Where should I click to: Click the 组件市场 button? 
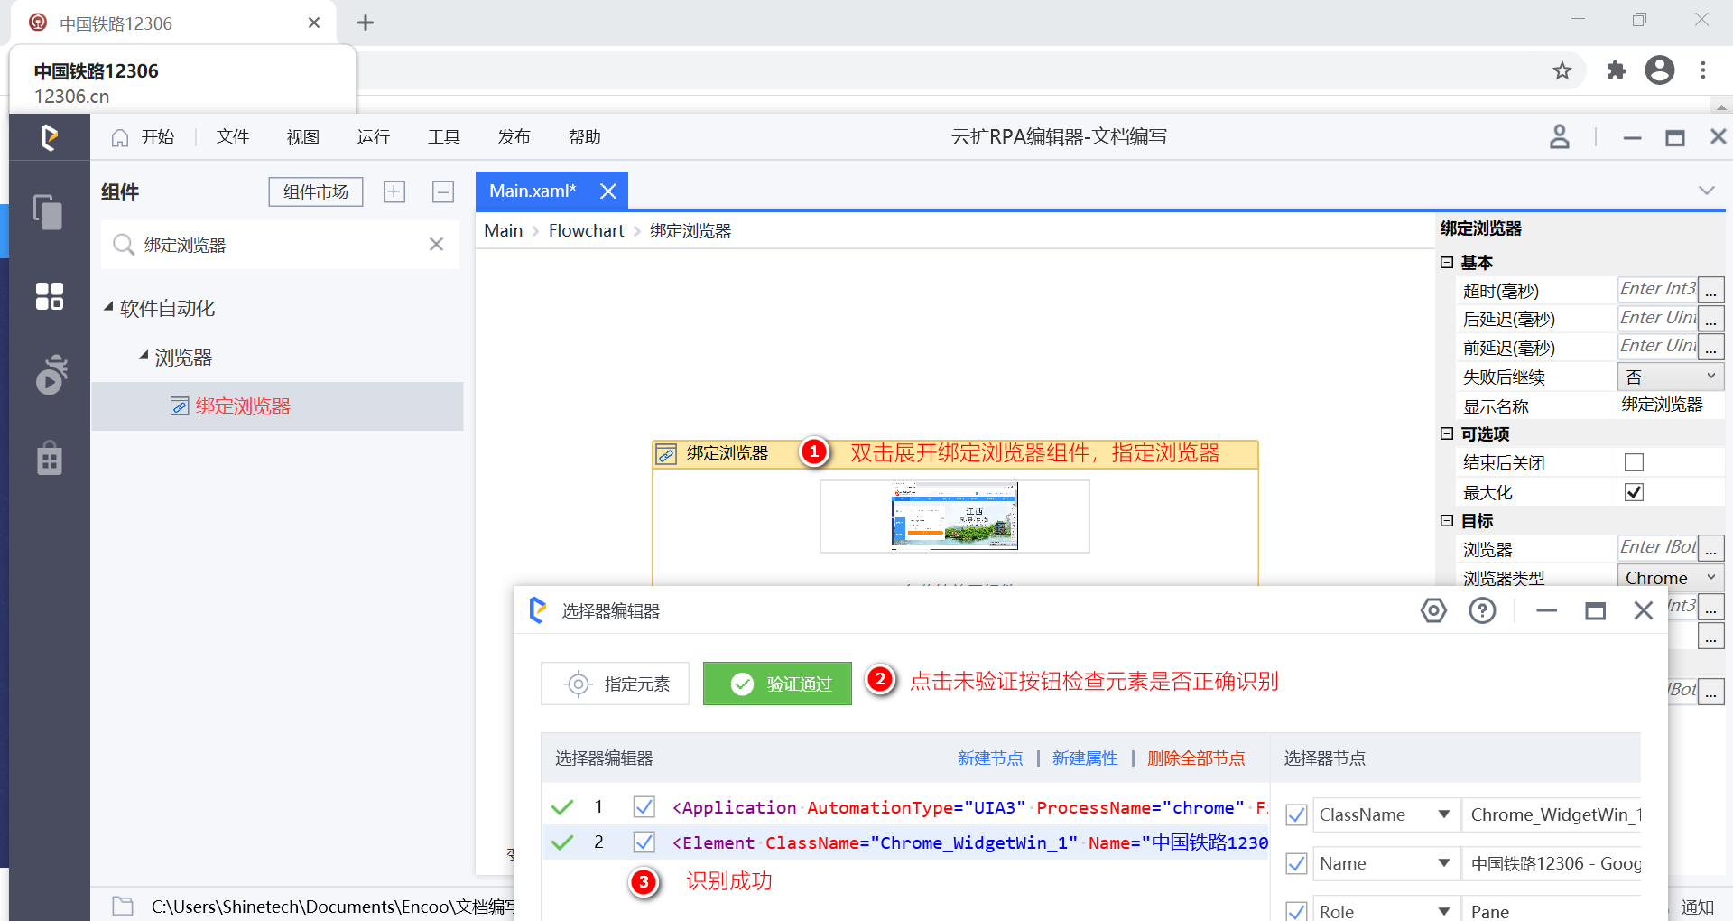point(316,191)
